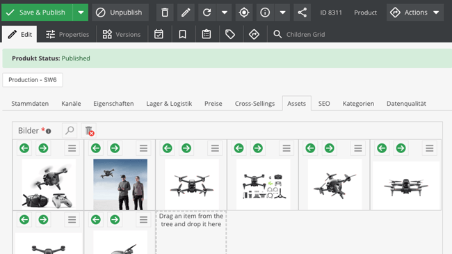This screenshot has width=452, height=254.
Task: Open the dropdown arrow beside reload
Action: coord(224,13)
